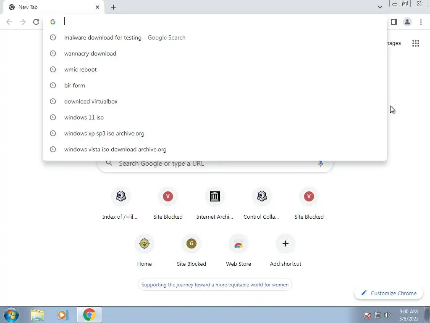The image size is (430, 323).
Task: Start voice search with microphone icon
Action: point(320,164)
